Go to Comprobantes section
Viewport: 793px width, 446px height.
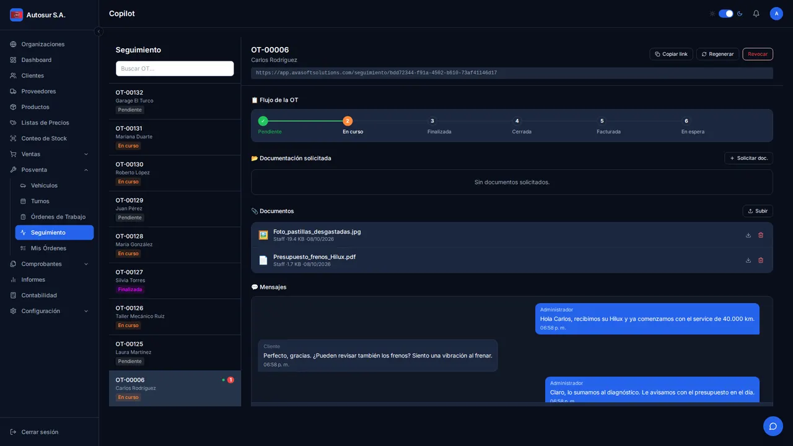click(50, 264)
